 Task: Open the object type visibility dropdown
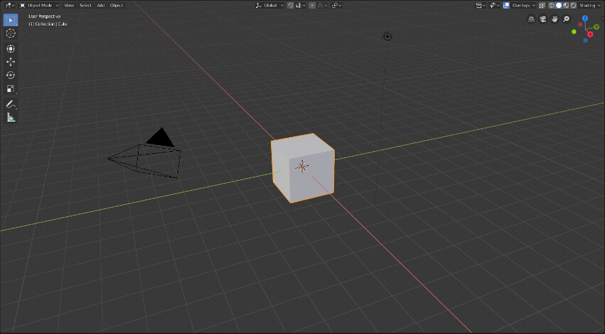[481, 5]
